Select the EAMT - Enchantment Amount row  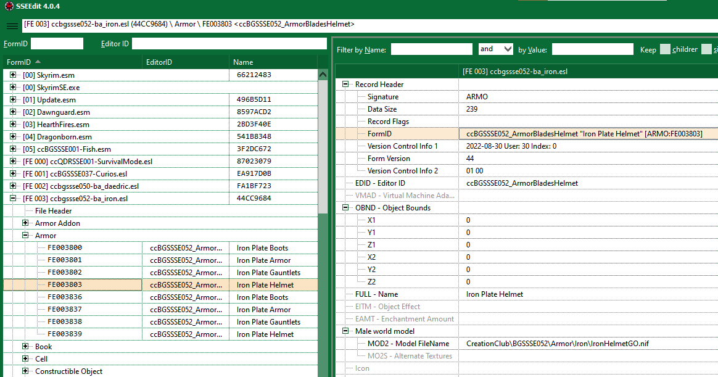(x=527, y=319)
